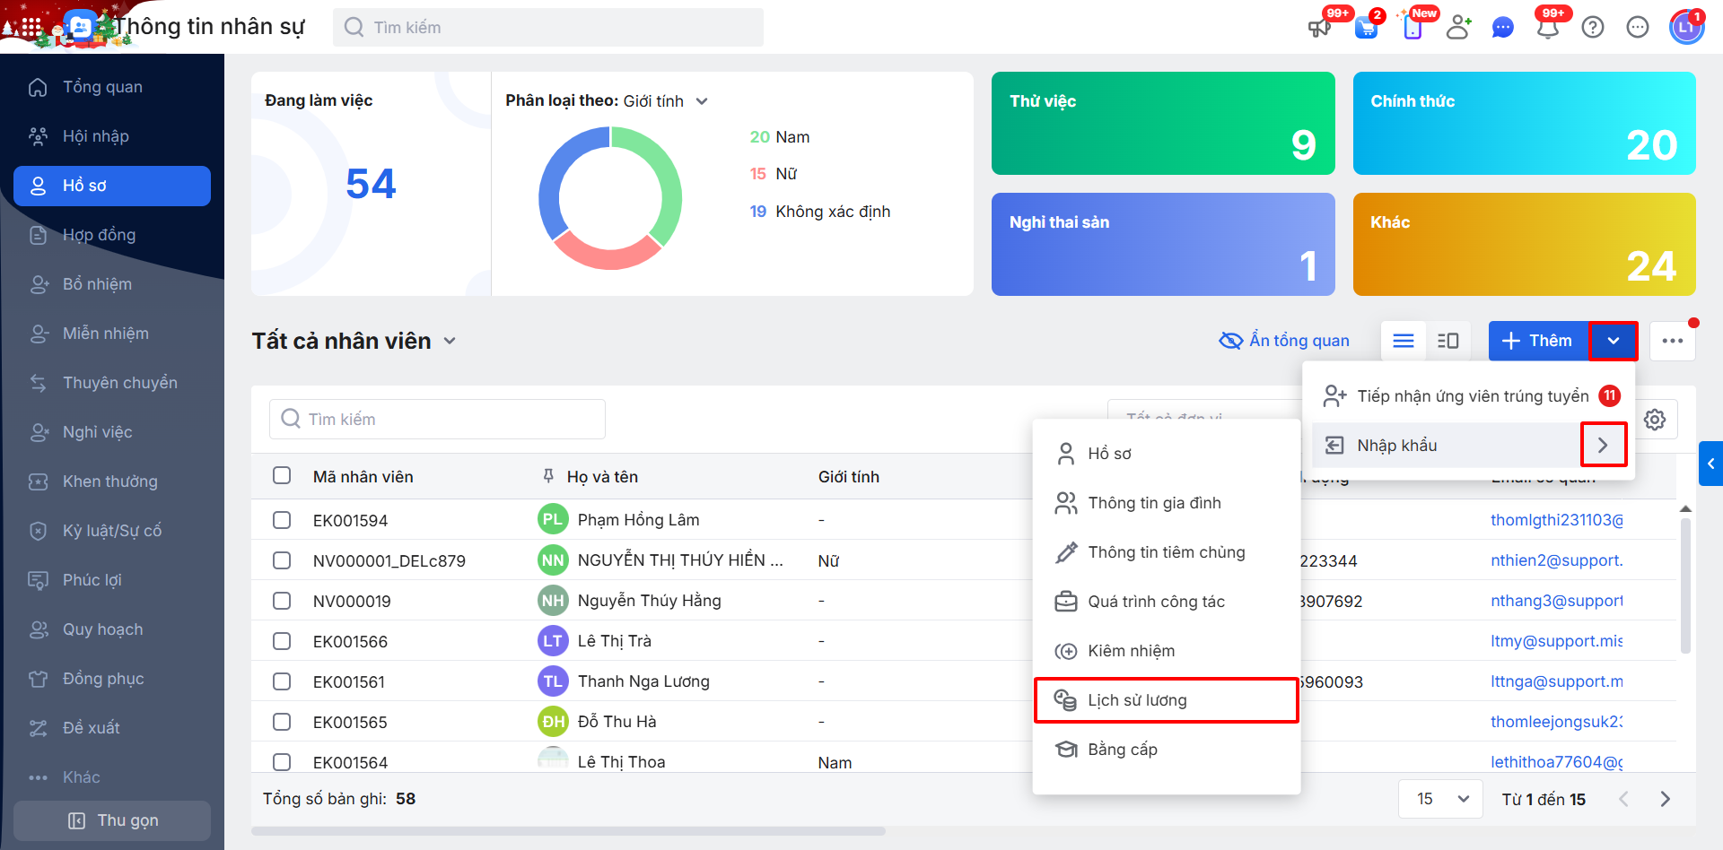This screenshot has width=1723, height=850.
Task: Tick the checkbox for employee EK001594
Action: [282, 520]
